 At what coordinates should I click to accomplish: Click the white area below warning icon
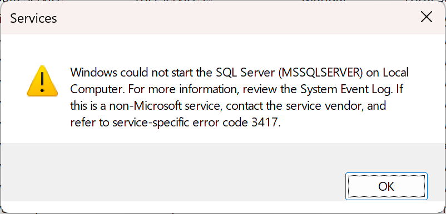[x=42, y=119]
